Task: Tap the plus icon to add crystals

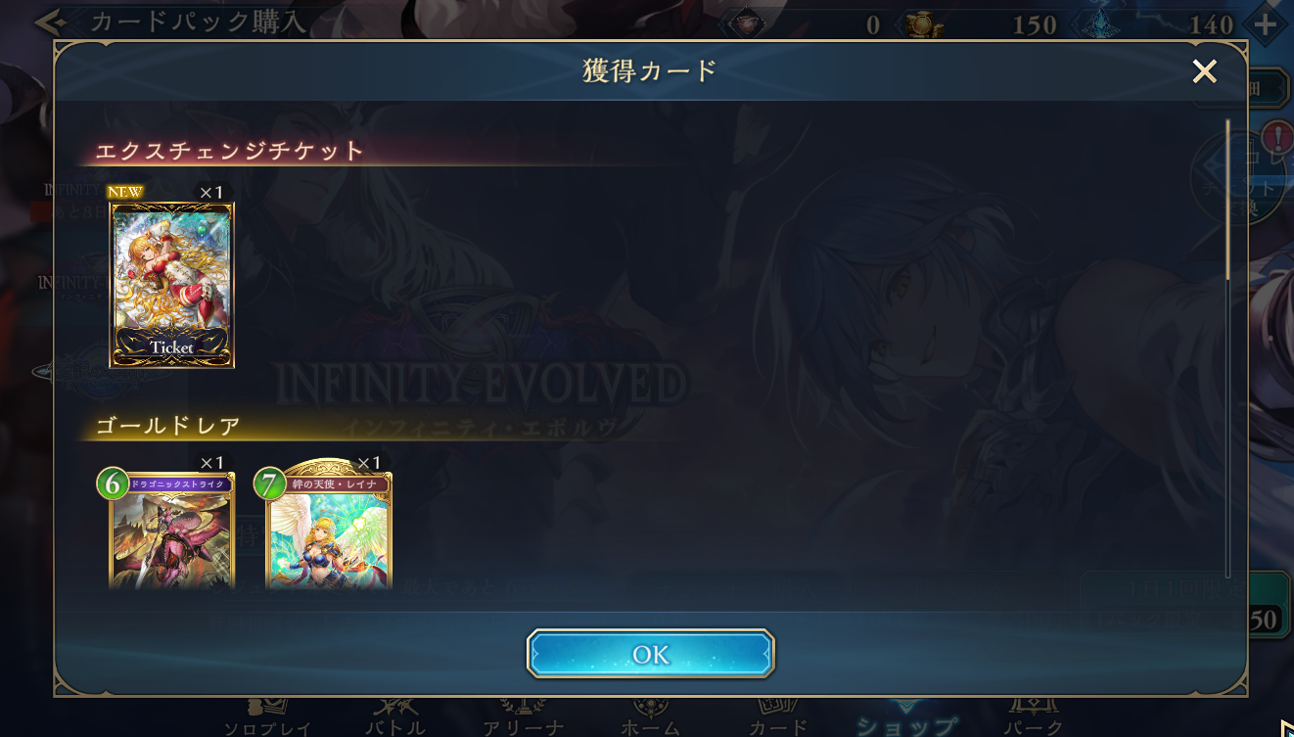Action: [x=1266, y=24]
